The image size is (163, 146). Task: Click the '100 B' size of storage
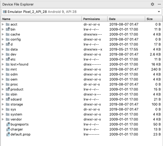click(x=156, y=104)
